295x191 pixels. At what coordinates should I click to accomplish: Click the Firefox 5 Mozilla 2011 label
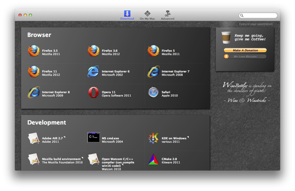pos(171,52)
